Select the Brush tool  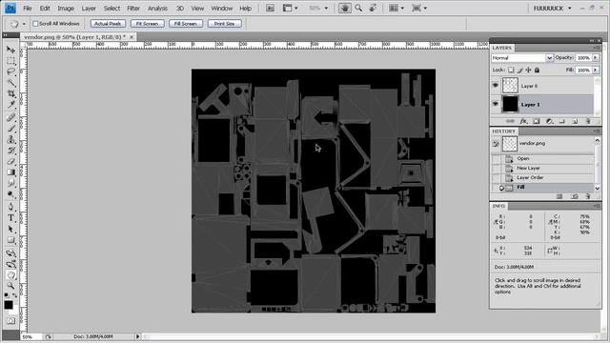click(x=10, y=129)
